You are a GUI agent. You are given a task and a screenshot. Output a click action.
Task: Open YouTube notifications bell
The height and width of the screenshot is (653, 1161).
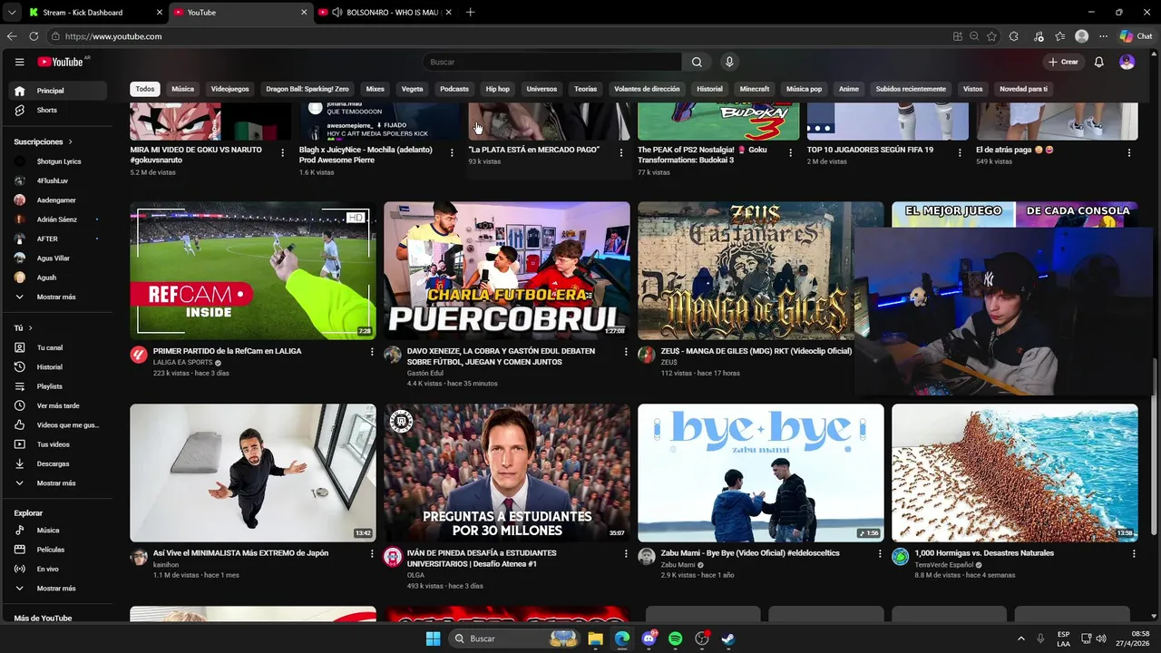coord(1098,62)
